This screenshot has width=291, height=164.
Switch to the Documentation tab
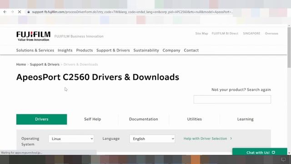coord(144,119)
